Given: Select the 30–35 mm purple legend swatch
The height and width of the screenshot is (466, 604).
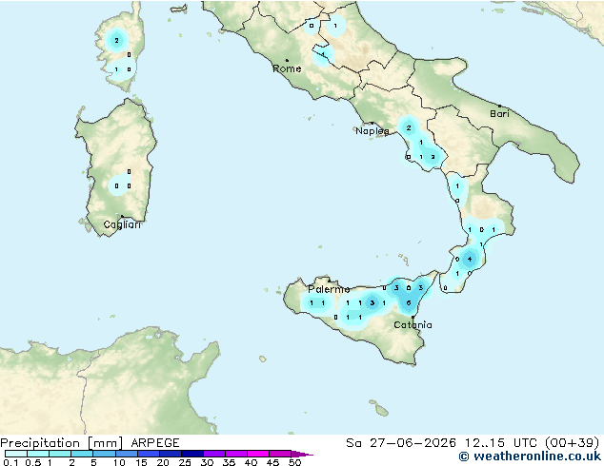Looking at the screenshot, I should 213,454.
